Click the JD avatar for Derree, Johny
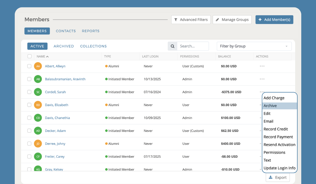 click(38, 144)
